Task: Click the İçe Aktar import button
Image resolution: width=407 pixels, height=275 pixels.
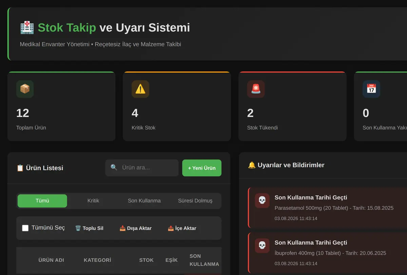Action: pos(182,228)
